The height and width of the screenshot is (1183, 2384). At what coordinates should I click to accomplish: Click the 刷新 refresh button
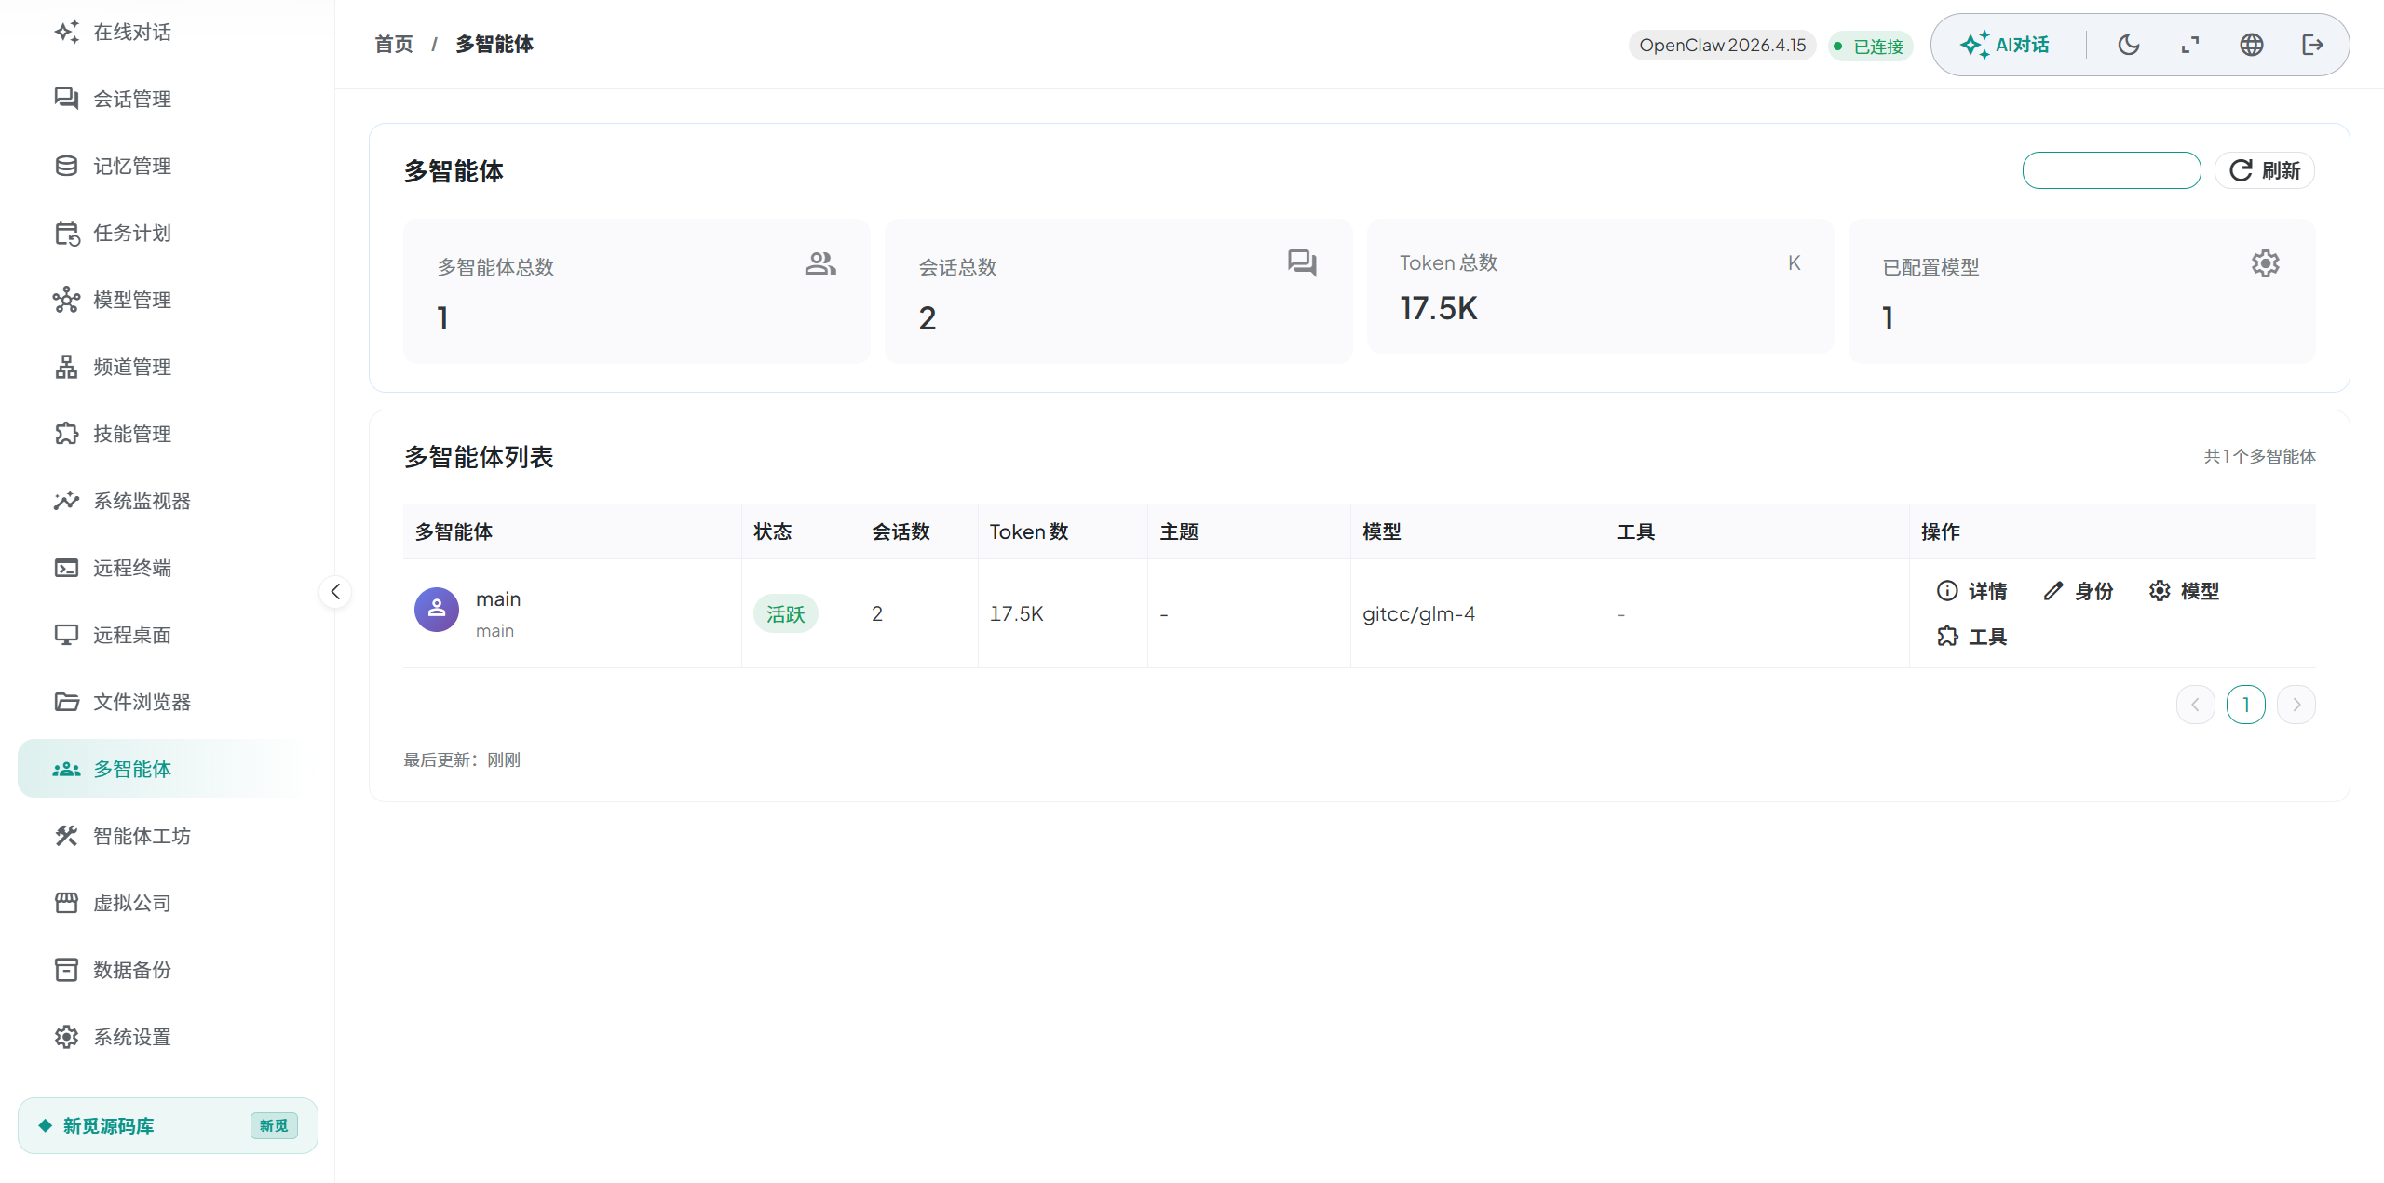(x=2265, y=170)
